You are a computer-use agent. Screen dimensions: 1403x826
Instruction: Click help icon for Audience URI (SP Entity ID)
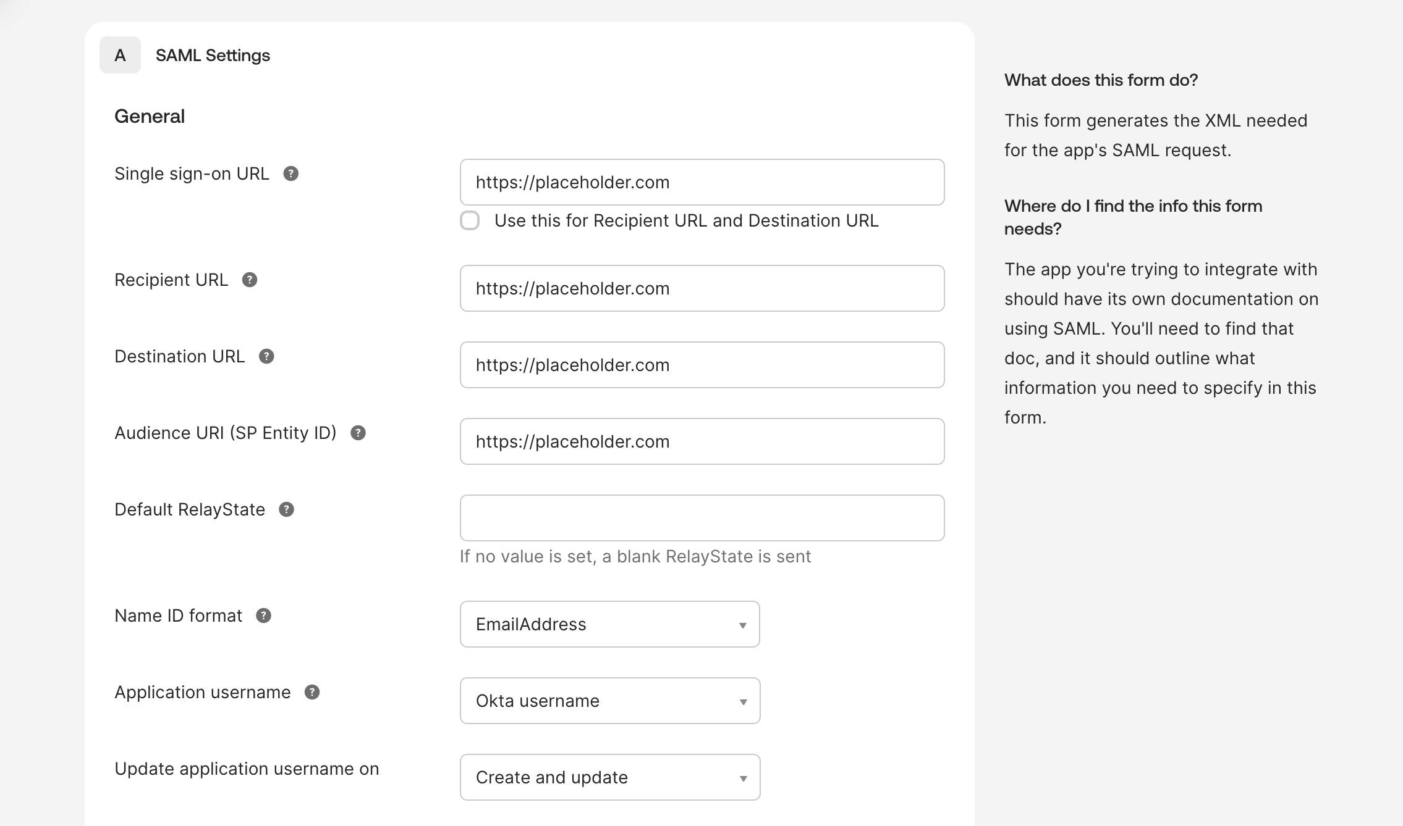[358, 433]
